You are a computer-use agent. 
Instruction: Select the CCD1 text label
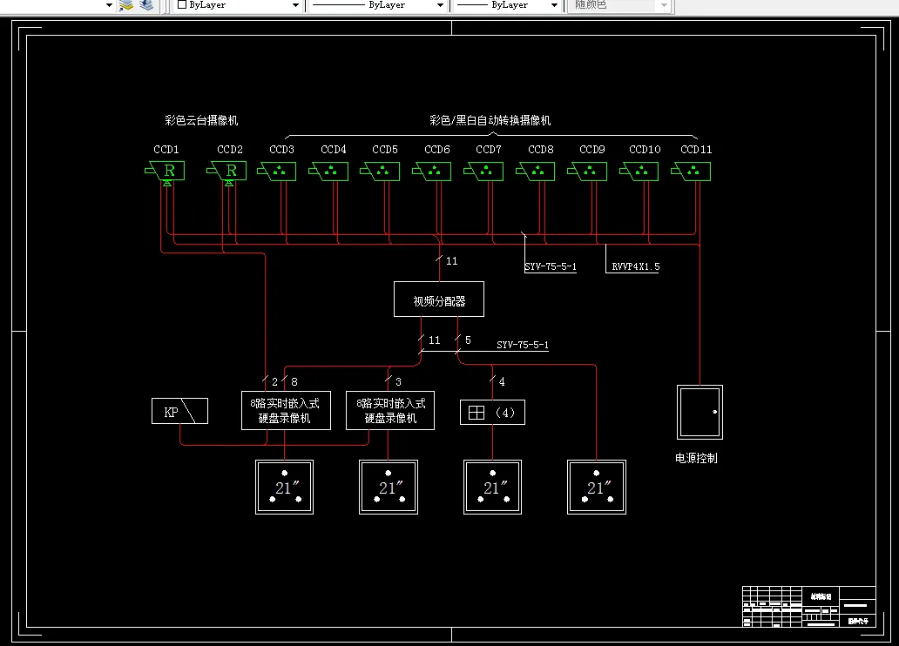166,150
